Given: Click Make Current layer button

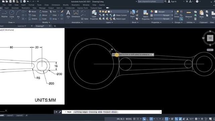Looking at the screenshot, I should point(120,15).
